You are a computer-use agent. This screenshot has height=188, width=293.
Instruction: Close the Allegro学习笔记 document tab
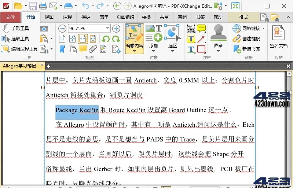point(42,65)
